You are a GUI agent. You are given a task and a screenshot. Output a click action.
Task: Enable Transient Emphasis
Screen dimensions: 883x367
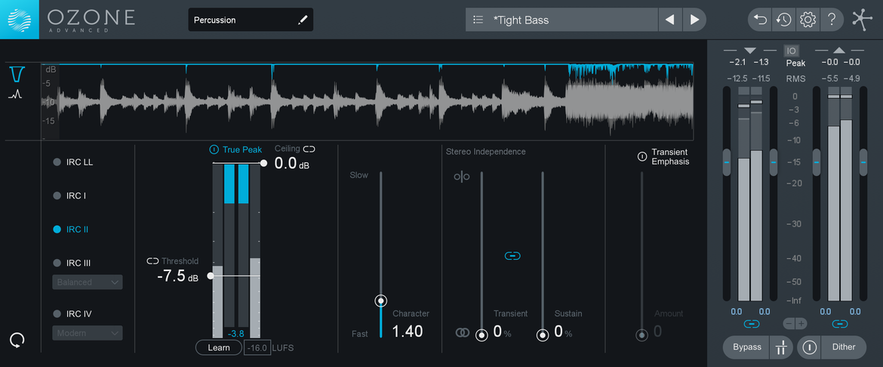[642, 156]
